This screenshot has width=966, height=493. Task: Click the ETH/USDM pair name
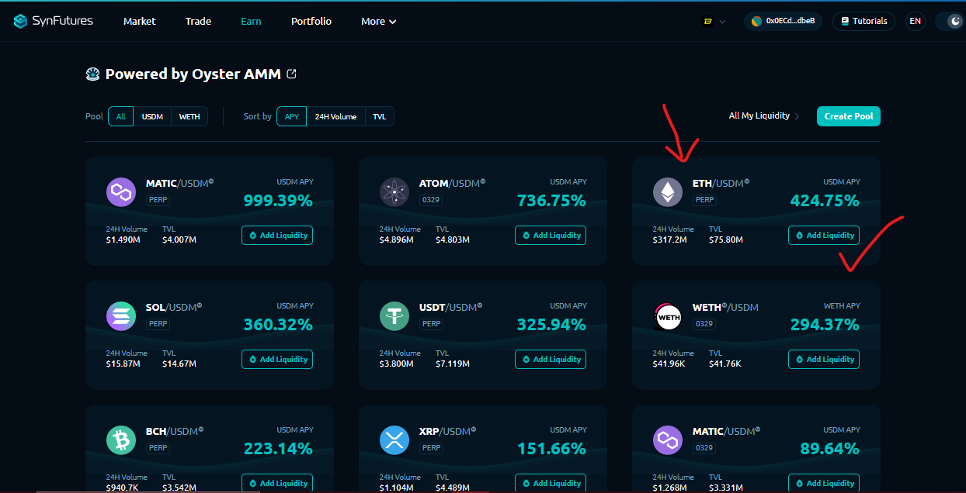721,184
